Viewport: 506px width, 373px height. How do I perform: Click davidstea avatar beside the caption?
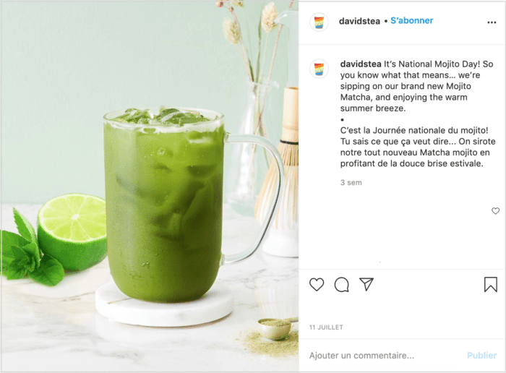(319, 69)
